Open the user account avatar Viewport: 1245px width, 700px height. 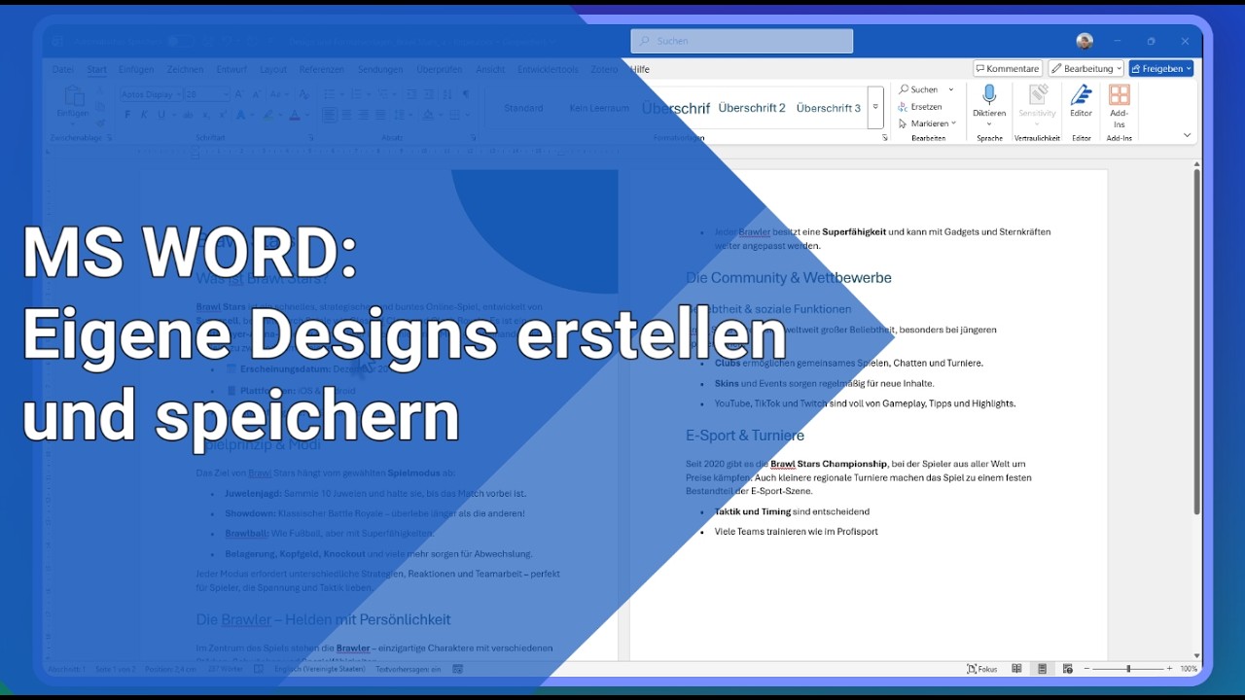pos(1085,41)
